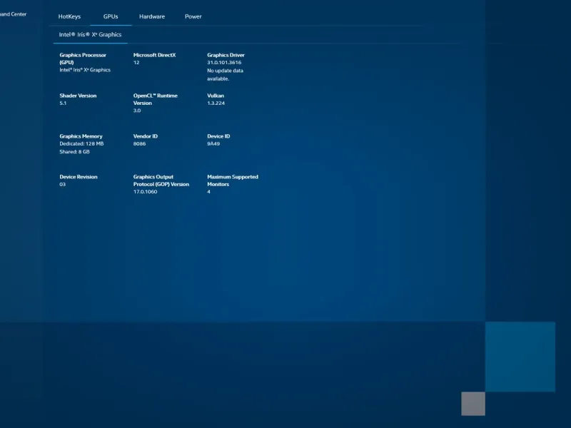Click the GOP Version value 17.0.1060
Viewport: 571px width, 428px height.
(146, 192)
